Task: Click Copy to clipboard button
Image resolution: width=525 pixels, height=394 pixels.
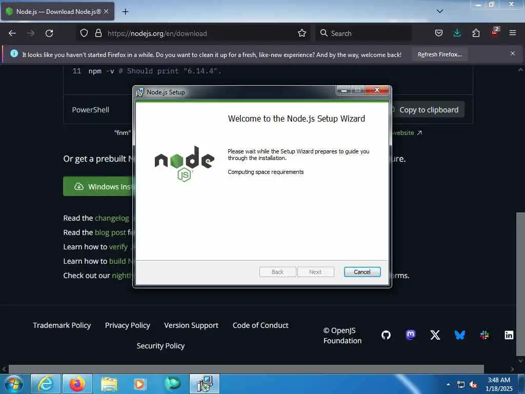Action: 428,110
